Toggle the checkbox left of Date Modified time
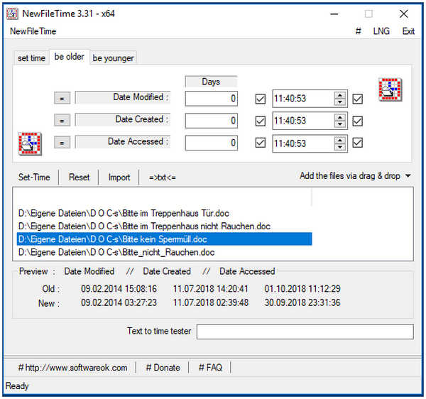Screen dimensions: 426x399 tap(261, 99)
